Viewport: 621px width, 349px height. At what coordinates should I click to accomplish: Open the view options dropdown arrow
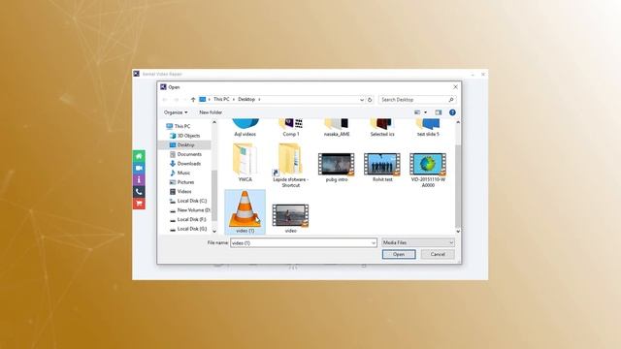(x=426, y=112)
